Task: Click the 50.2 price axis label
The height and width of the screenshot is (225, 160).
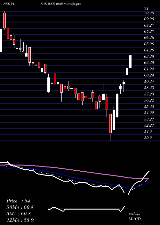Action: (x=148, y=138)
